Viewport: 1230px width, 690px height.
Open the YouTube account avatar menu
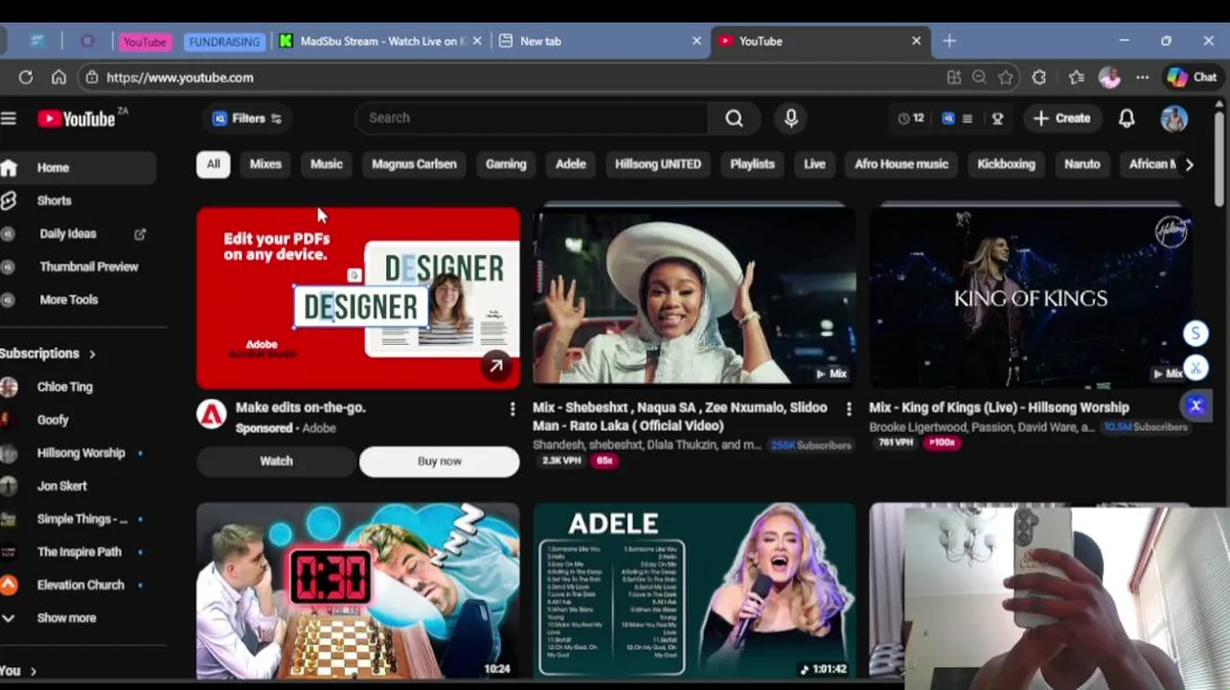pyautogui.click(x=1173, y=118)
